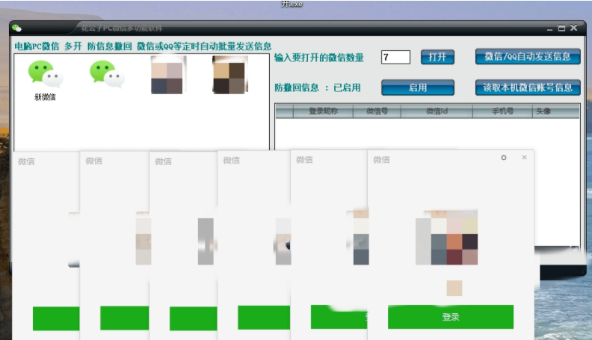
Task: Click the 读取本机微信账号信息 button
Action: [x=528, y=87]
